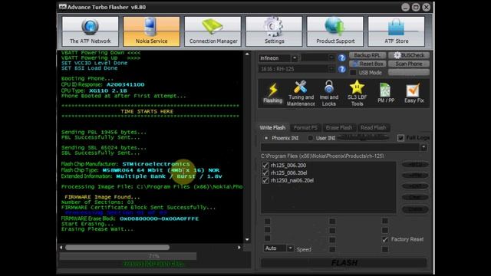
Task: Click the rh125_006.200 file name
Action: (288, 166)
